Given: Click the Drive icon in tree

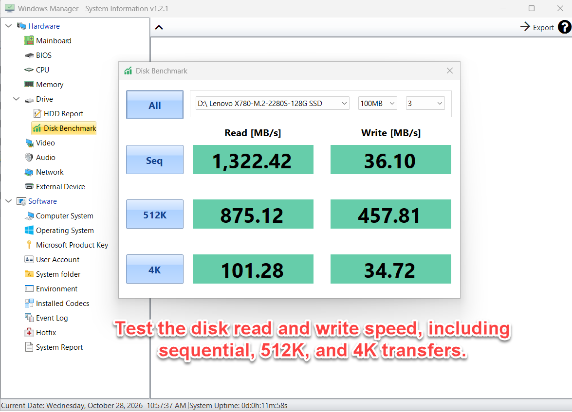Looking at the screenshot, I should click(29, 100).
